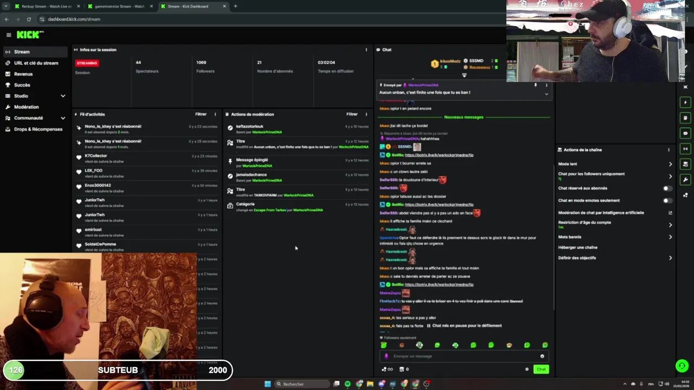Go back with browser back arrow
This screenshot has height=390, width=694.
tap(7, 19)
